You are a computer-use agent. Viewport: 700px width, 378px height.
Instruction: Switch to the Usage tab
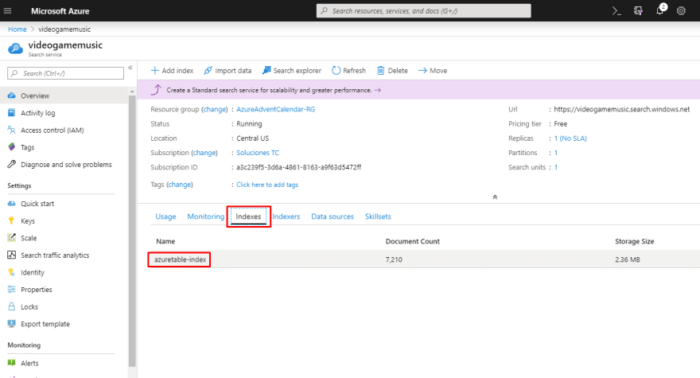(165, 216)
